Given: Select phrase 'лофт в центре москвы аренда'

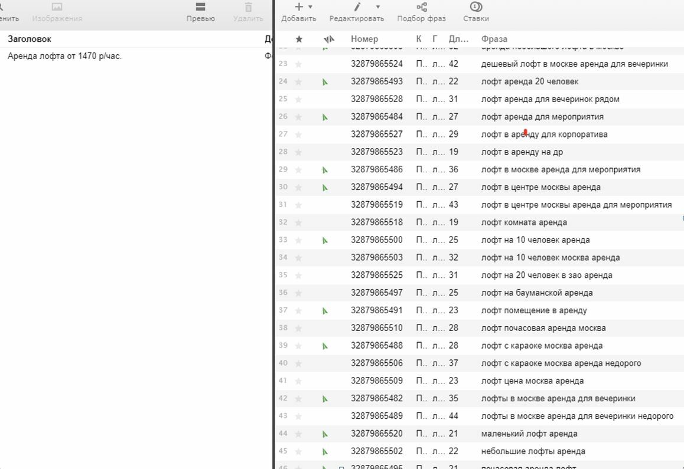Looking at the screenshot, I should click(x=541, y=188).
